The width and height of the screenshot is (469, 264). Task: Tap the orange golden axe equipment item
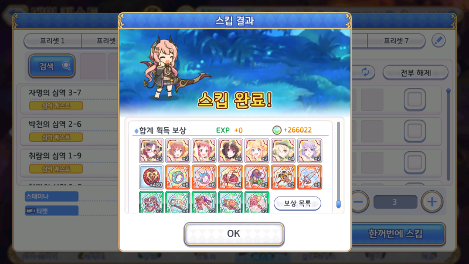(x=283, y=177)
